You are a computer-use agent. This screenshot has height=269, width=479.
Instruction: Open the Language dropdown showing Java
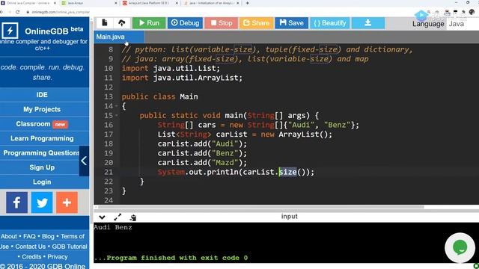tap(463, 24)
